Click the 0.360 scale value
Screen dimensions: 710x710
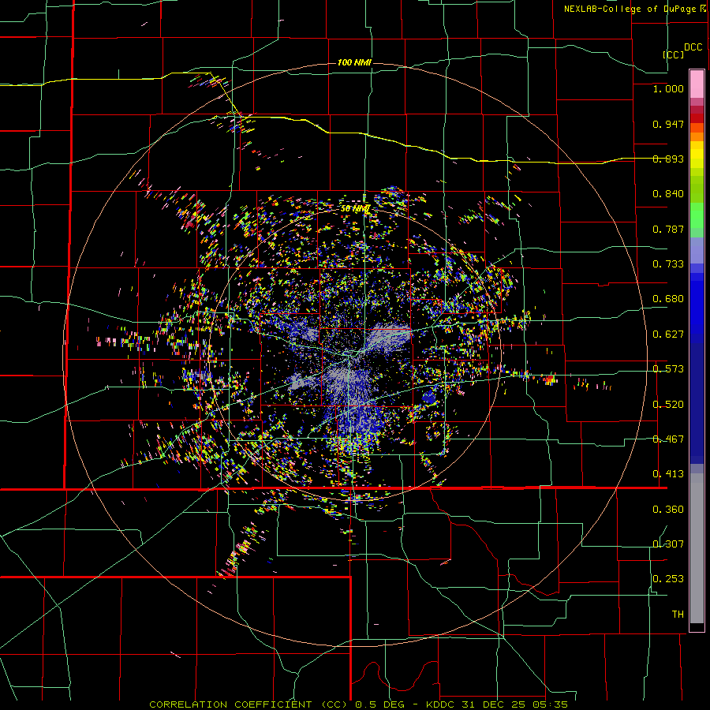(x=668, y=510)
